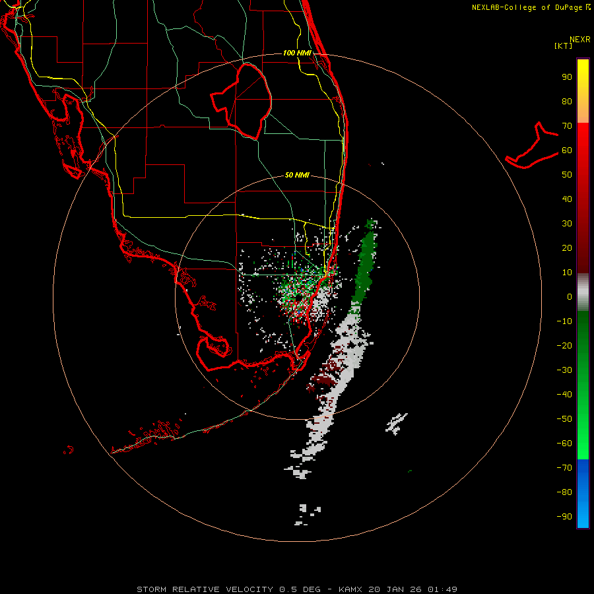
Task: Click the -60 value on the velocity scale
Action: pos(564,444)
